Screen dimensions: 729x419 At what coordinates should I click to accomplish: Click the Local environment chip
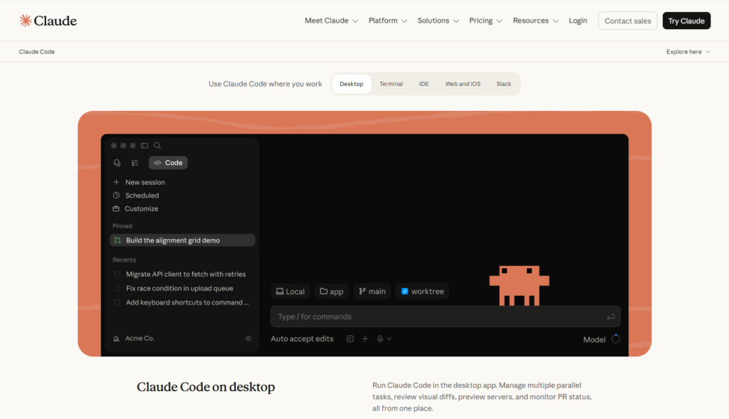pyautogui.click(x=290, y=291)
